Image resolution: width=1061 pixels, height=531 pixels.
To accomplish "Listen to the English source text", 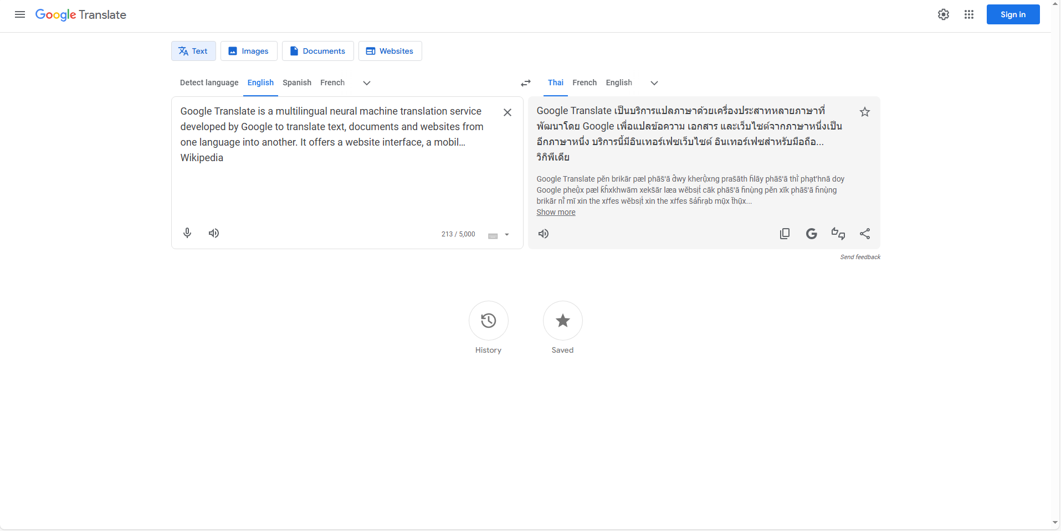I will [x=213, y=233].
